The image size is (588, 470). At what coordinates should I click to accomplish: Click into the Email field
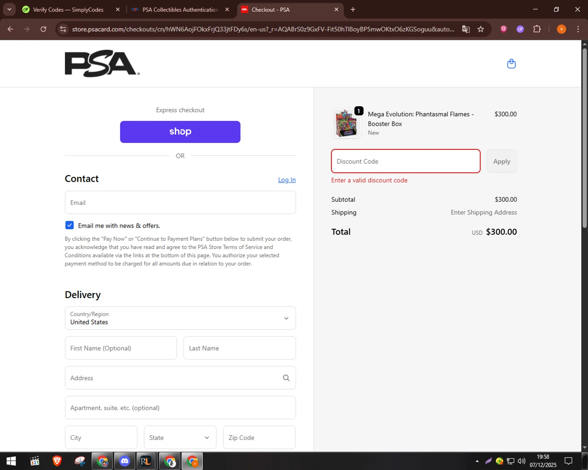click(180, 202)
